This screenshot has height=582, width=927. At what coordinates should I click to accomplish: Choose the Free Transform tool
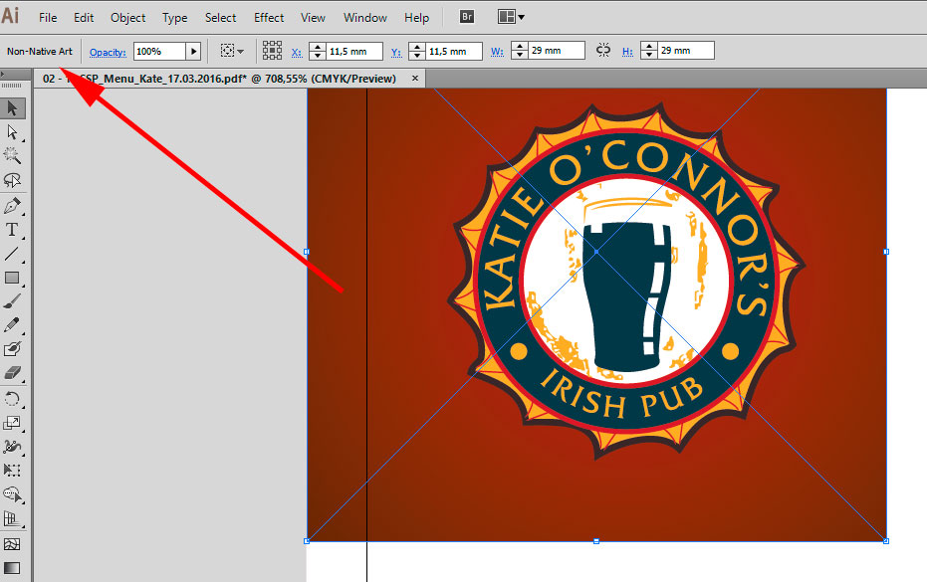tap(12, 471)
